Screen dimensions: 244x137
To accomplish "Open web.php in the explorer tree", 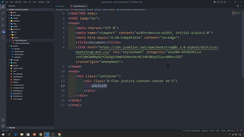I will (17, 57).
